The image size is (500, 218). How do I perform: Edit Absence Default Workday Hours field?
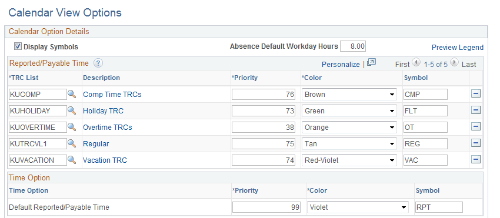tap(353, 46)
